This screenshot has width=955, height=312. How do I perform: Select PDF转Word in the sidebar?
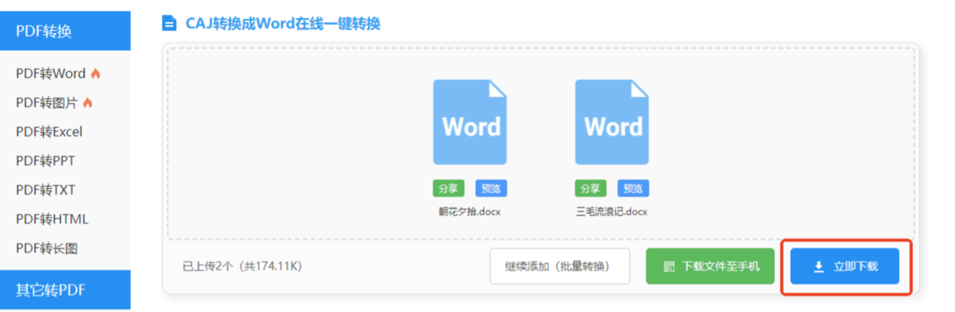click(x=51, y=74)
